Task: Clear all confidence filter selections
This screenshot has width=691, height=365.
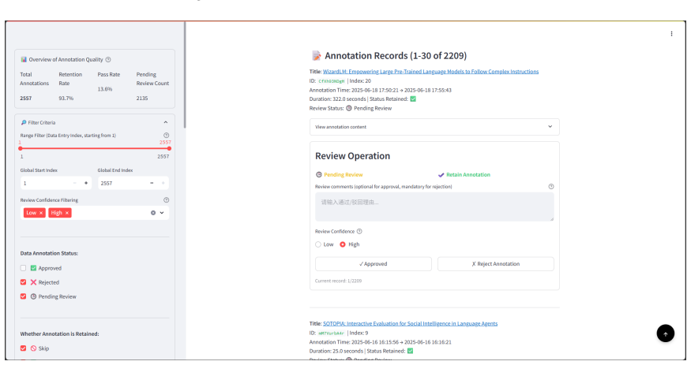Action: (153, 213)
